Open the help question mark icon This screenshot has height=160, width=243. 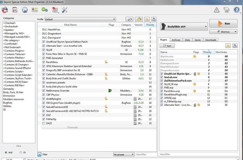pyautogui.click(x=237, y=10)
